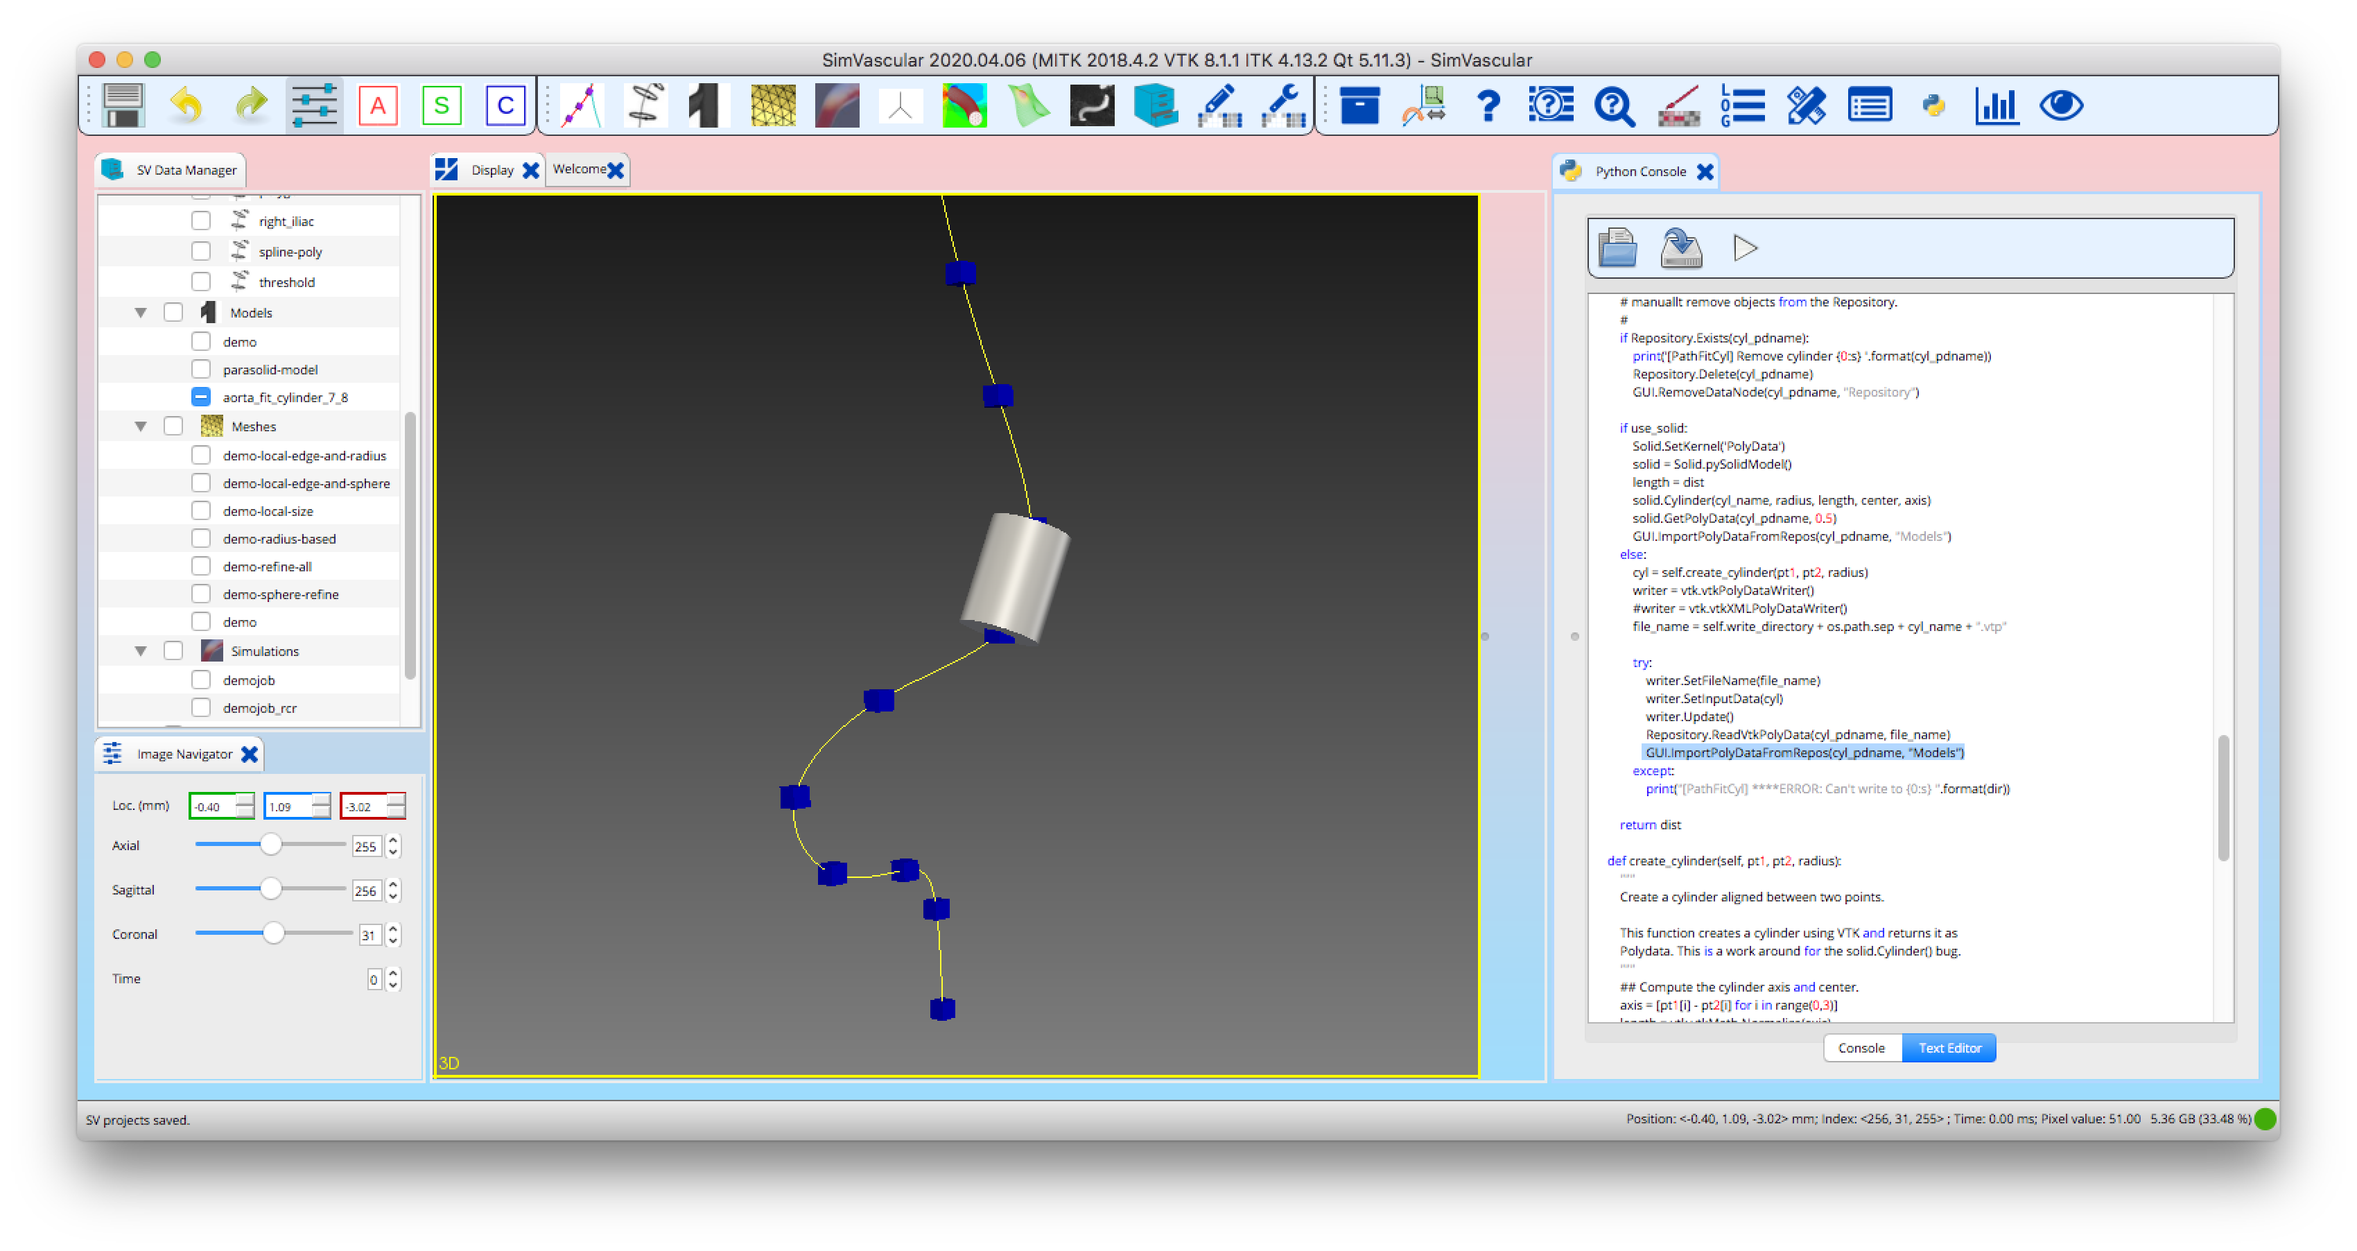Toggle the spline-poly segmentation checkbox
2357x1251 pixels.
(201, 251)
